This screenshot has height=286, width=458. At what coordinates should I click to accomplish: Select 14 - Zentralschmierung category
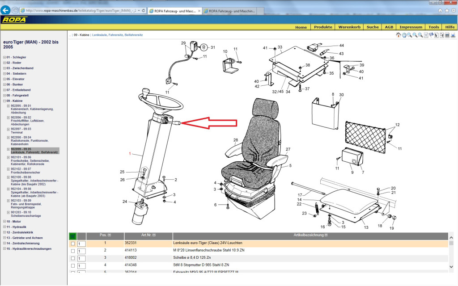[x=23, y=244]
